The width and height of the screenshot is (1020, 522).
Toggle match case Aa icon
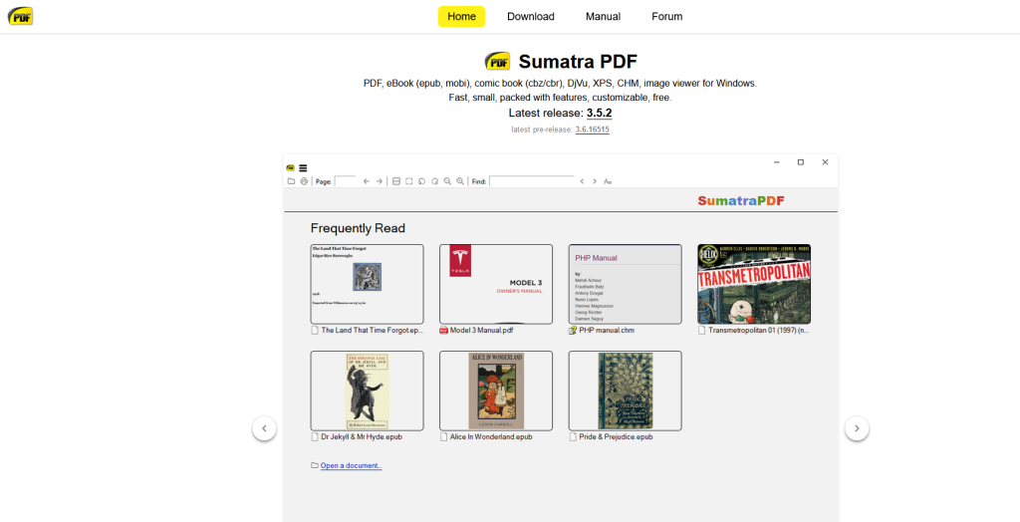point(608,181)
